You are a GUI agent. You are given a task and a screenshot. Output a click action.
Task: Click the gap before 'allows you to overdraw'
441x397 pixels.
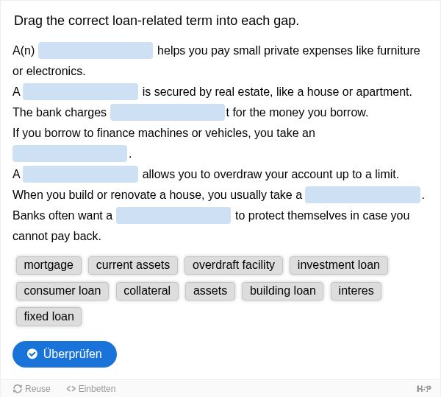80,174
